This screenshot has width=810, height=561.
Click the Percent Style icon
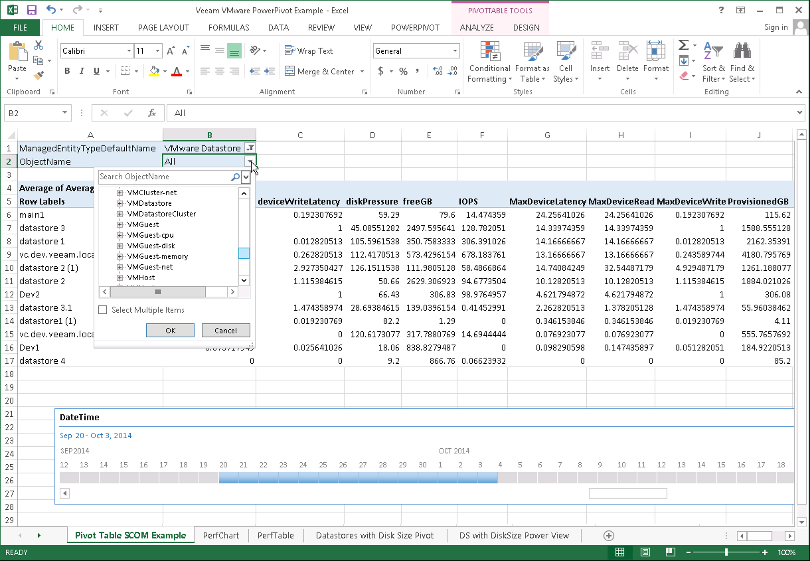[x=403, y=71]
